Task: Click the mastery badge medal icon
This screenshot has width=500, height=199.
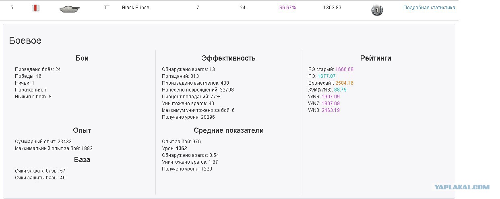Action: point(377,10)
